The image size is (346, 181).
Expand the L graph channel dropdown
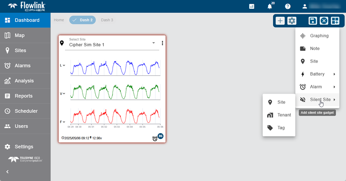[62, 65]
